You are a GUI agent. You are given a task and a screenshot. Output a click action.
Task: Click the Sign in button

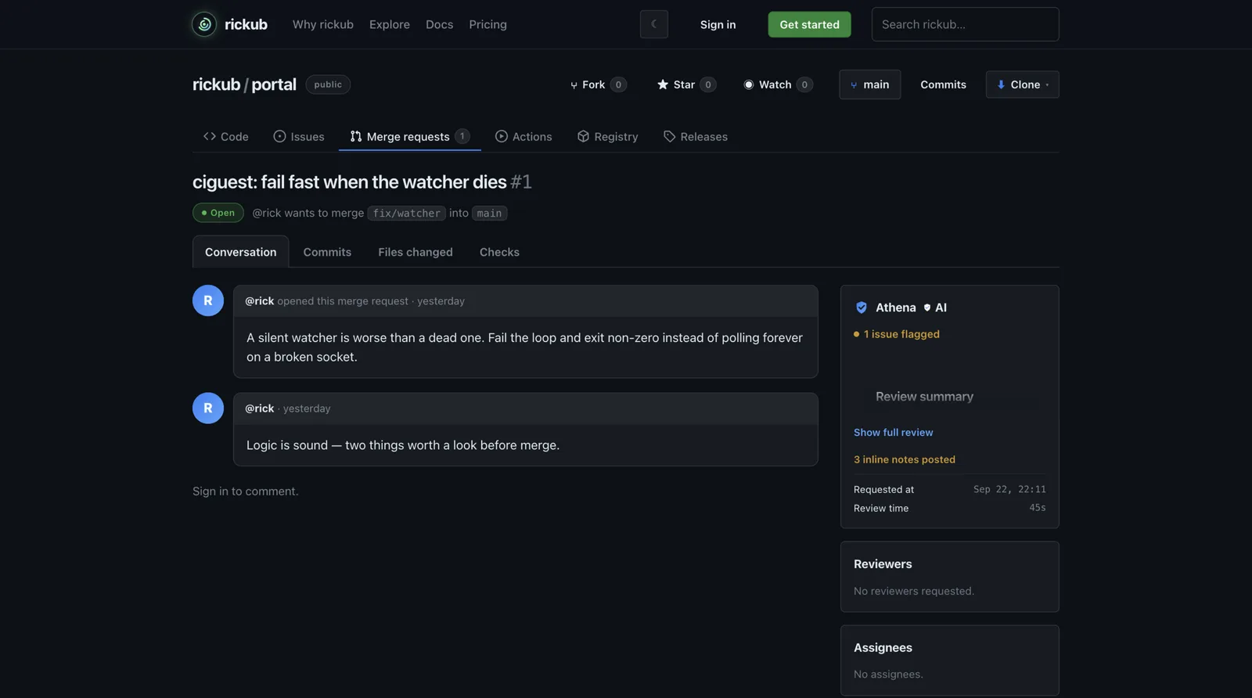(718, 24)
